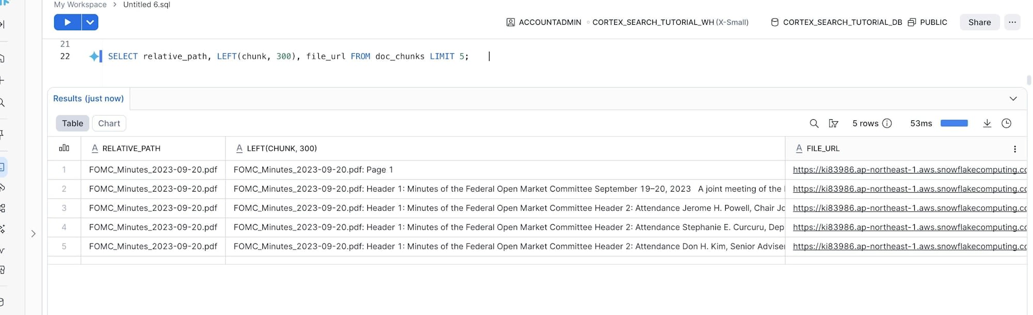Open the results filter icon
1033x315 pixels.
[x=833, y=123]
